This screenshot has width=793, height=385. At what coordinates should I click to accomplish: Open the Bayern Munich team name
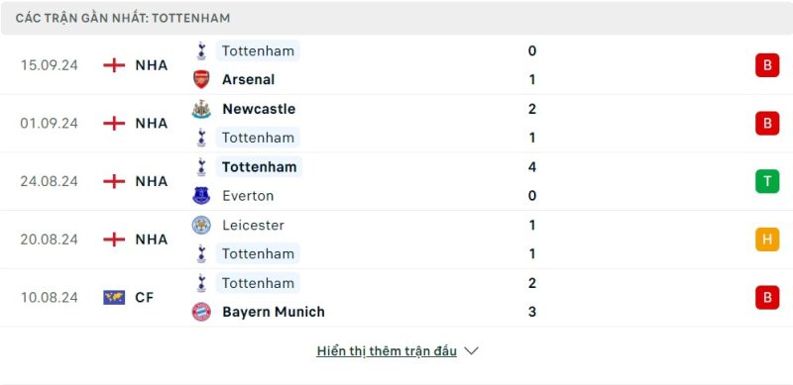tap(274, 312)
